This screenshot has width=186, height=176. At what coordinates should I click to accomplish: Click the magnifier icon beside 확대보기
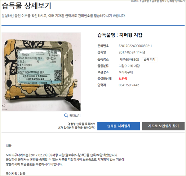tap(66, 116)
